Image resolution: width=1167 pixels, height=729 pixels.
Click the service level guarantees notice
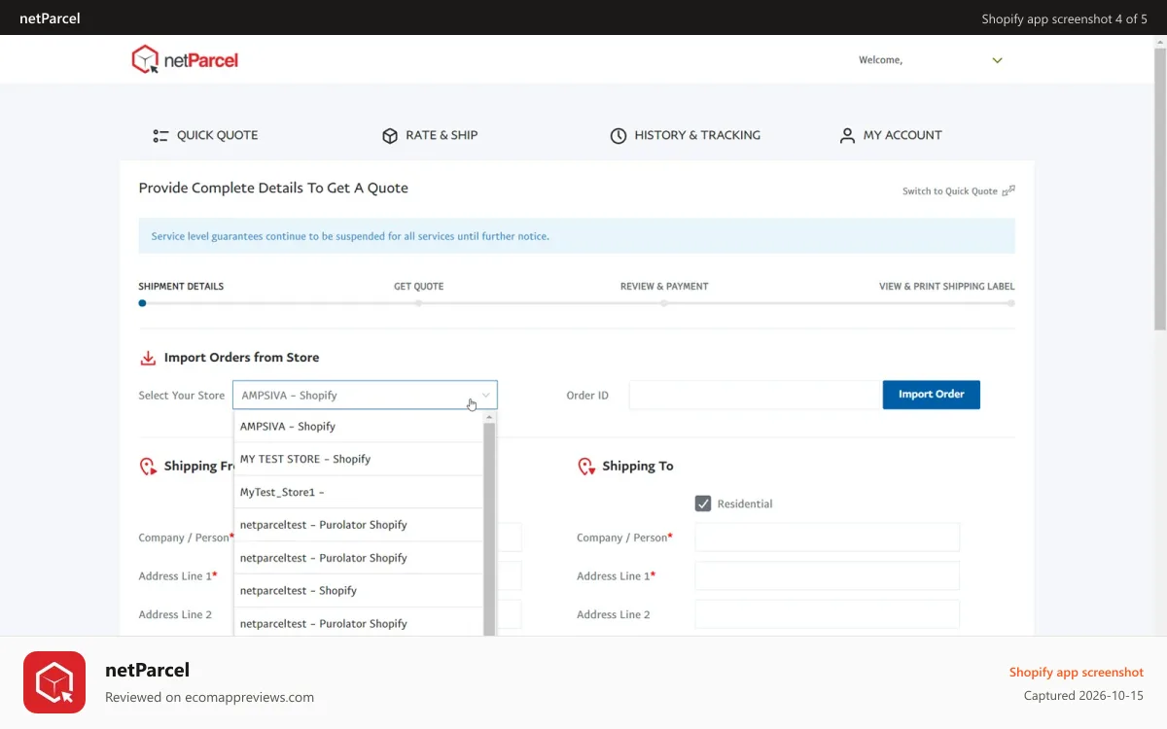577,236
